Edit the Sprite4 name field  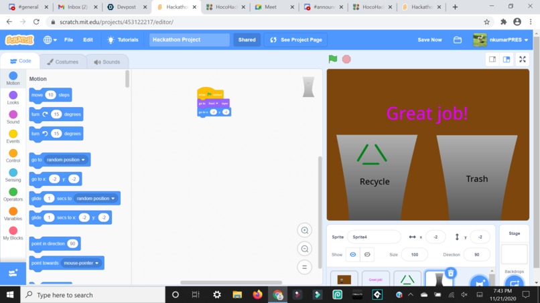(x=374, y=237)
